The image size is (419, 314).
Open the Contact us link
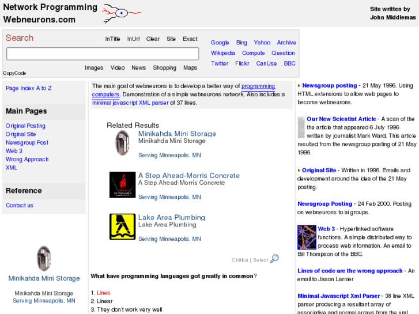(20, 206)
